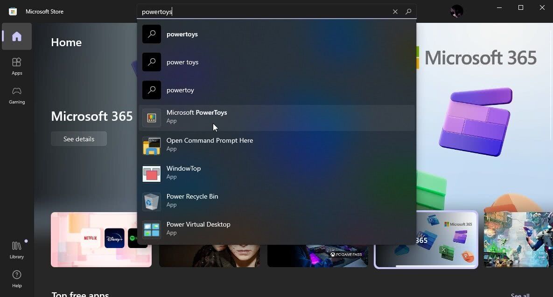Viewport: 553px width, 297px height.
Task: Click the See details button
Action: pyautogui.click(x=79, y=139)
